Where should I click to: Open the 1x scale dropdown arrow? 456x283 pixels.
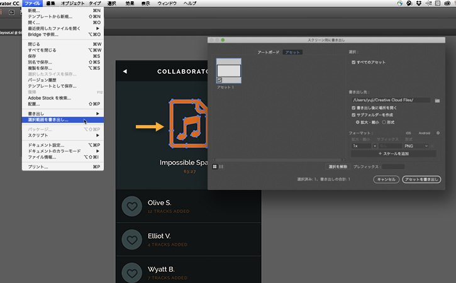click(375, 146)
